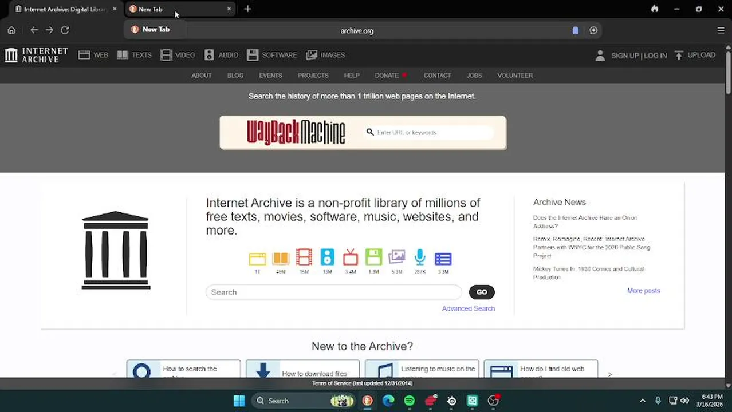732x412 pixels.
Task: Open the HELP link
Action: (352, 76)
